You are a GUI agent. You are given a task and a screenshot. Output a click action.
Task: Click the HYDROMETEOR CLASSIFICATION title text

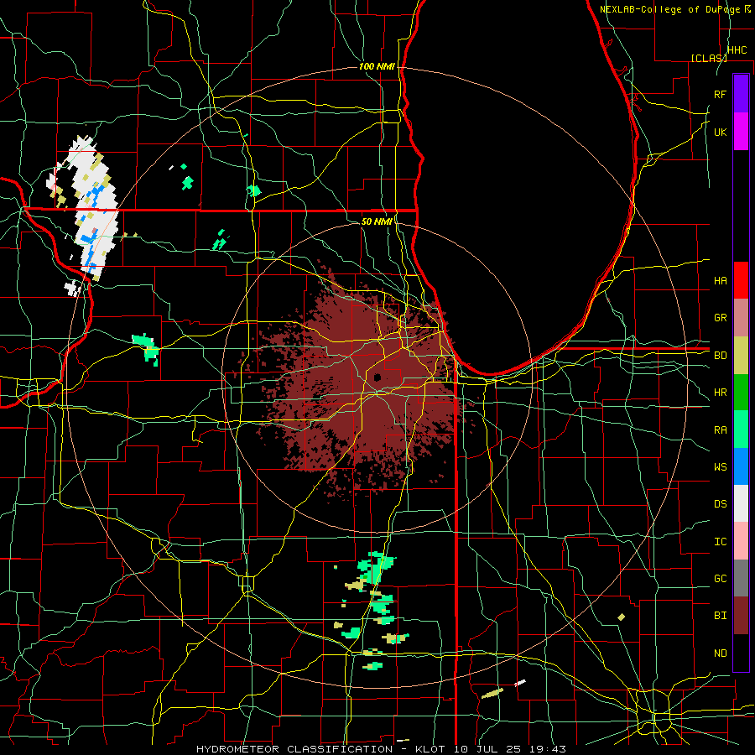tap(294, 749)
